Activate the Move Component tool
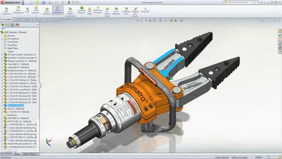Viewport: 282px width, 159px height. (58, 10)
